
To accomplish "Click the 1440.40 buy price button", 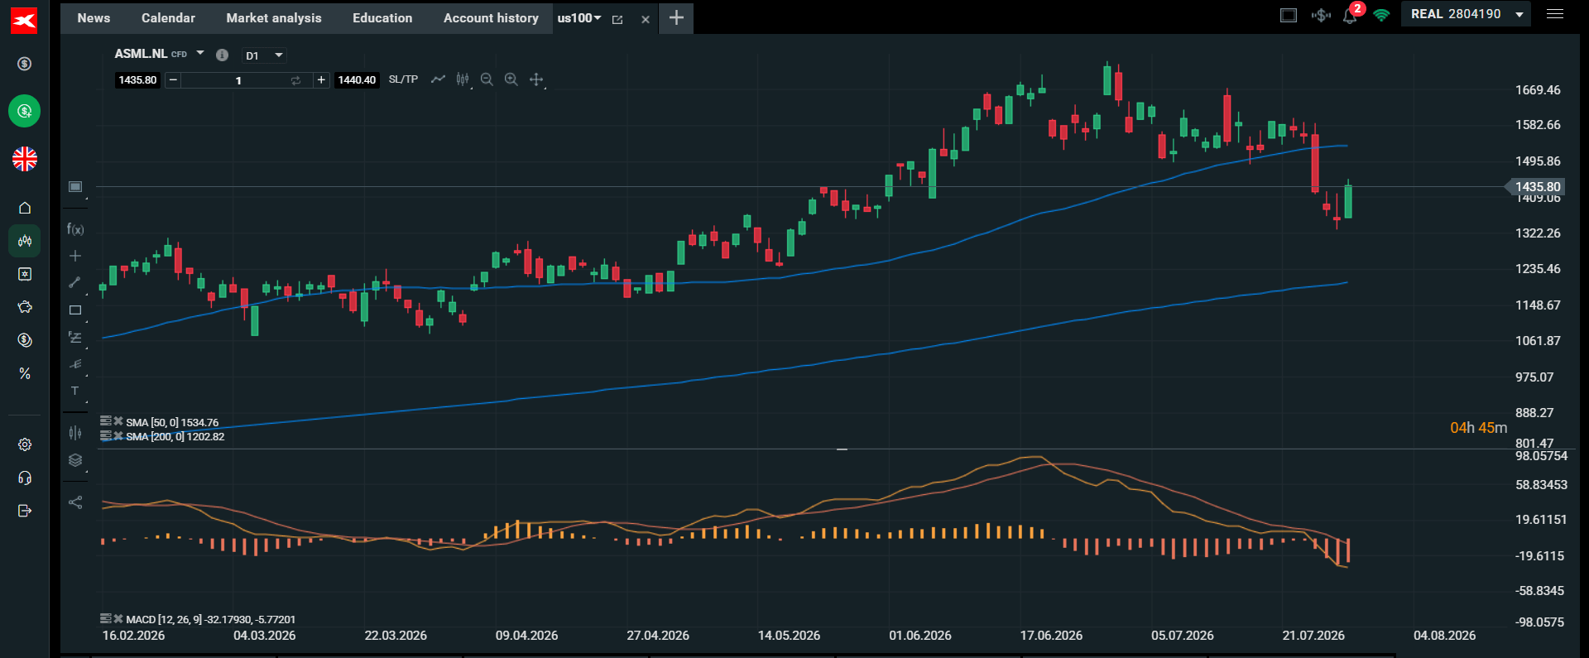I will (x=357, y=80).
